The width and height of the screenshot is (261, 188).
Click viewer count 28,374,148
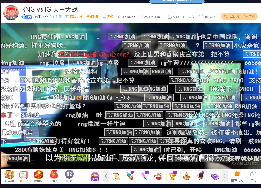149,17
